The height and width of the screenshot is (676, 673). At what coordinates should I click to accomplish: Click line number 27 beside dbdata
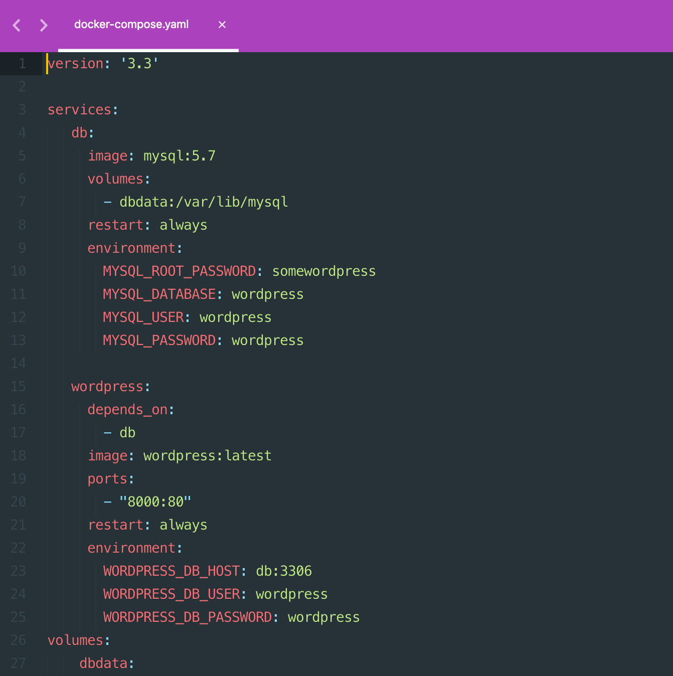[x=18, y=663]
